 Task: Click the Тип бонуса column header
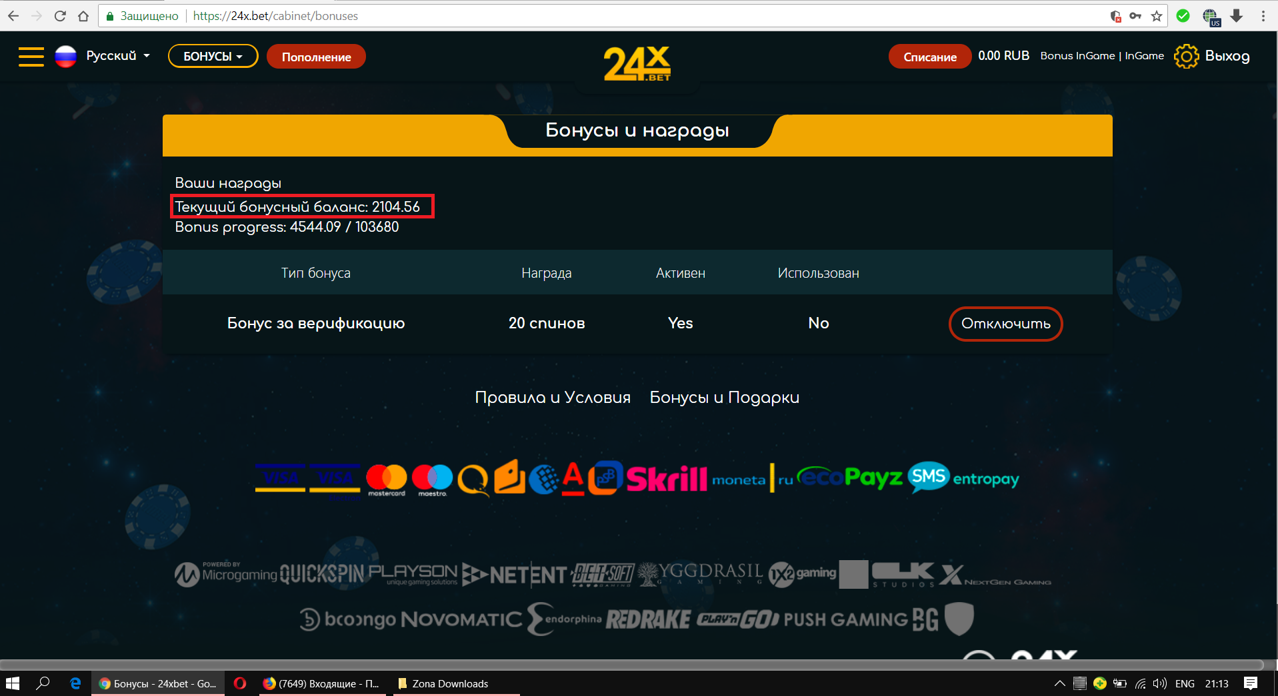[x=316, y=273]
